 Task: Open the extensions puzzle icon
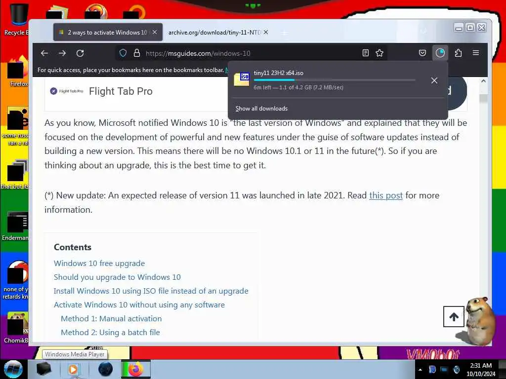[458, 53]
